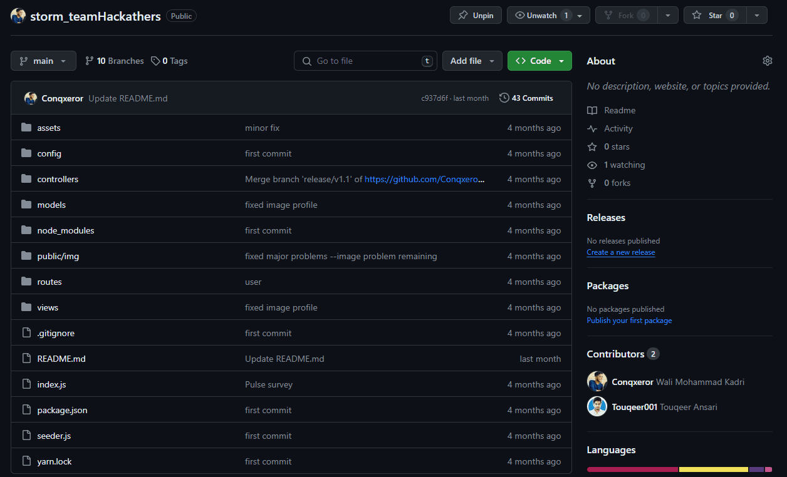This screenshot has width=787, height=477.
Task: Open the github.com/Conqxero… link in controllers row
Action: (x=425, y=179)
